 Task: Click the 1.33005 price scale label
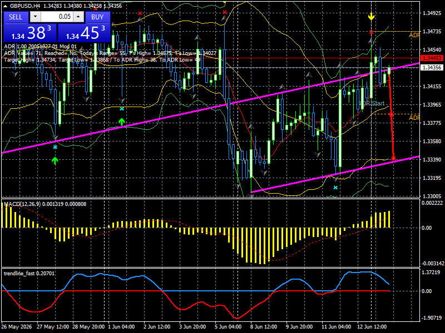[432, 196]
